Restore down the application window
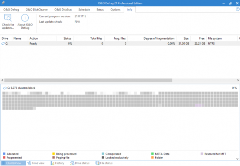Image resolution: width=240 pixels, height=166 pixels. (231, 4)
